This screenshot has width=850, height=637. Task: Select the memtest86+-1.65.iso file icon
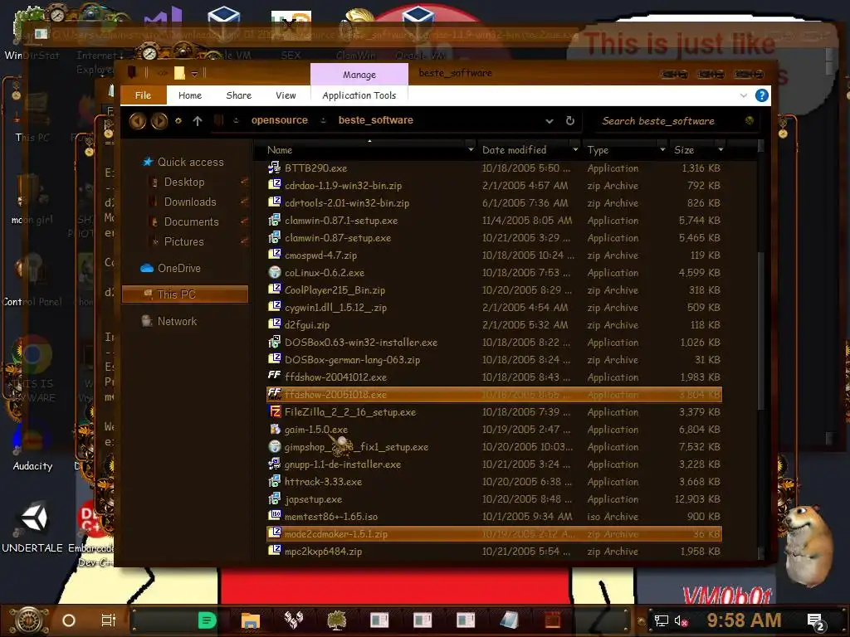click(x=274, y=516)
